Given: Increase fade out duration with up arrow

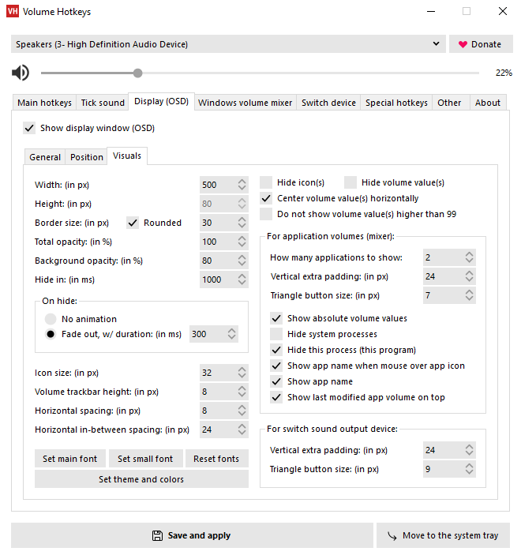Looking at the screenshot, I should (231, 330).
